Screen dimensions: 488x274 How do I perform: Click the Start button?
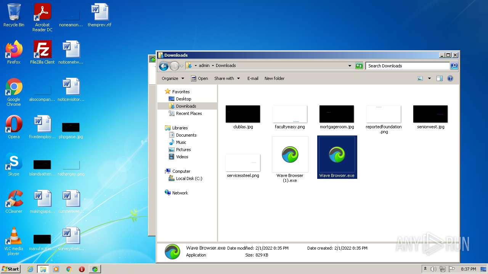[10, 269]
